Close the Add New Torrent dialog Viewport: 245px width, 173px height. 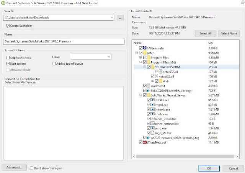click(242, 3)
